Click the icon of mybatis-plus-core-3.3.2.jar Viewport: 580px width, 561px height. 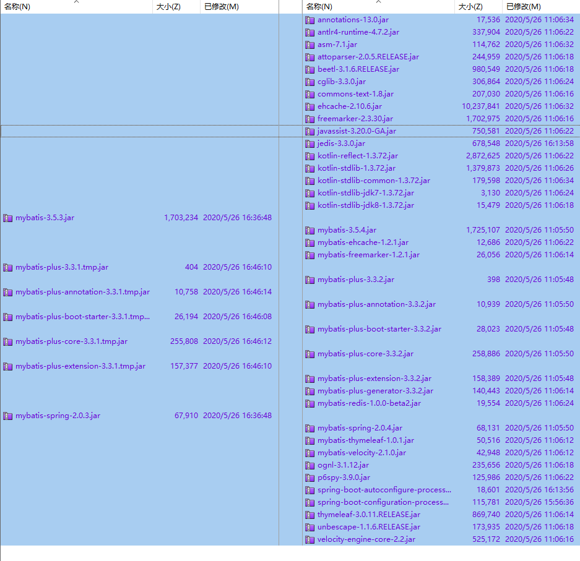tap(310, 354)
